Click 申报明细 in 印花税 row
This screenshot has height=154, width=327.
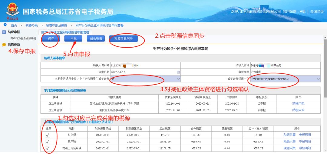click(x=305, y=135)
